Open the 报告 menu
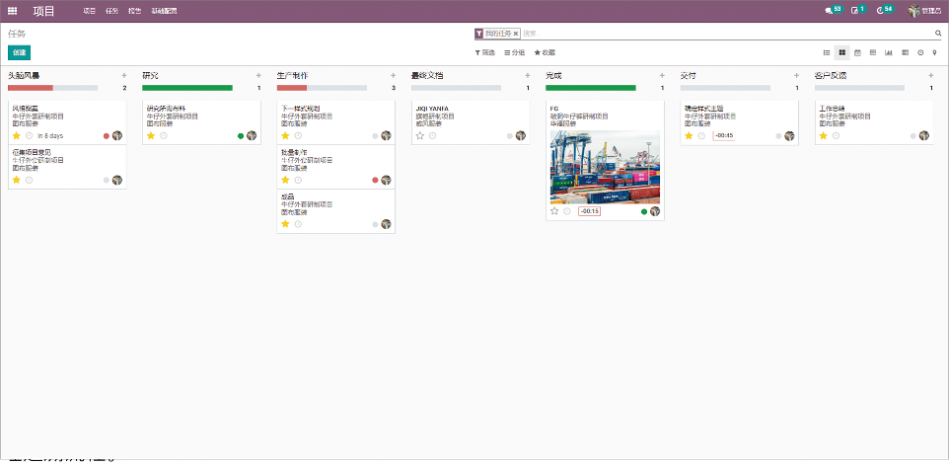The width and height of the screenshot is (949, 465). point(134,11)
